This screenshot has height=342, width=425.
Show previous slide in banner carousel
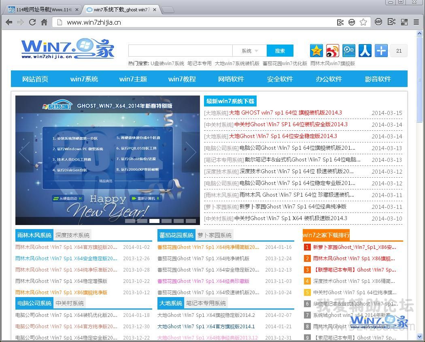pyautogui.click(x=24, y=152)
